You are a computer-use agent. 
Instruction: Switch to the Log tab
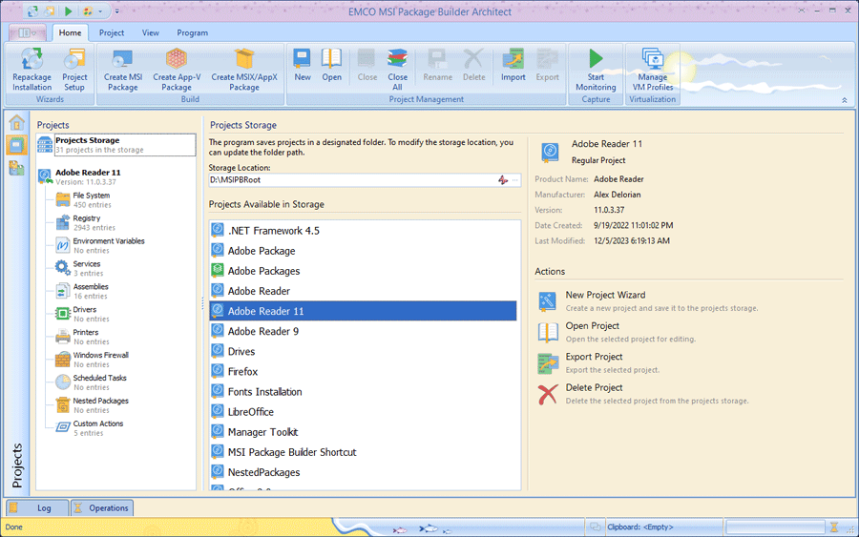click(x=37, y=508)
